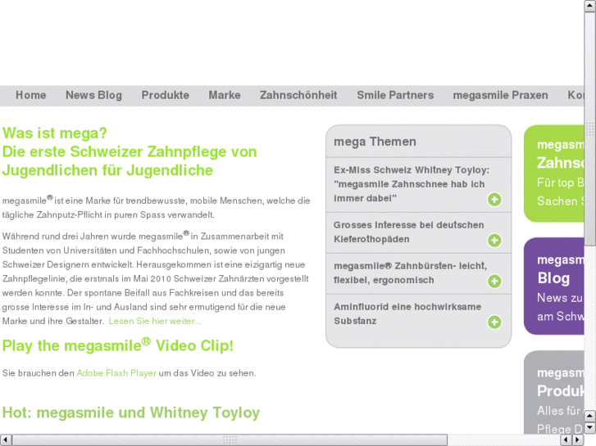Open 'megasmile® Zahnbürsten- leicht, flexibel' topic
The image size is (596, 446).
point(410,273)
